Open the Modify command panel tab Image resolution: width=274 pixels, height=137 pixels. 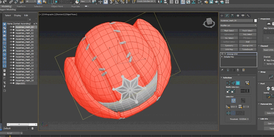click(x=227, y=15)
